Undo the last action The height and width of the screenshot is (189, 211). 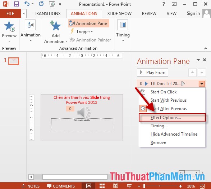(27, 4)
